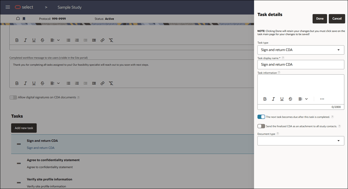Click the Done button
Image resolution: width=348 pixels, height=189 pixels.
coord(320,18)
